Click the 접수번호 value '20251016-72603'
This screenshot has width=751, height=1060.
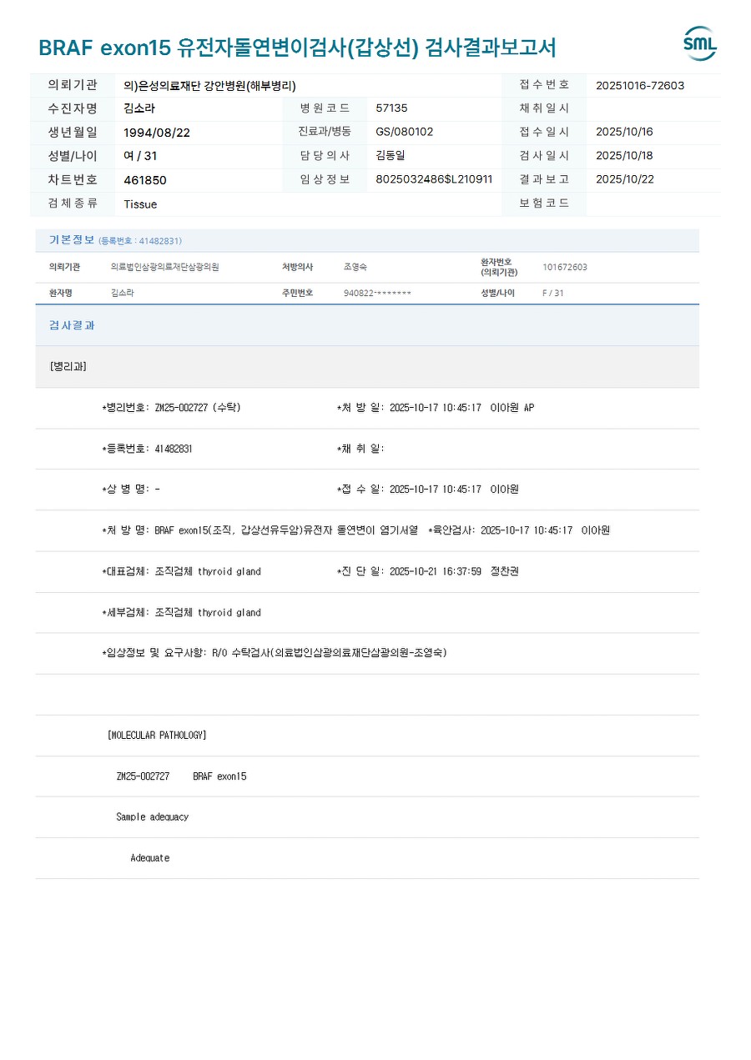pyautogui.click(x=640, y=85)
